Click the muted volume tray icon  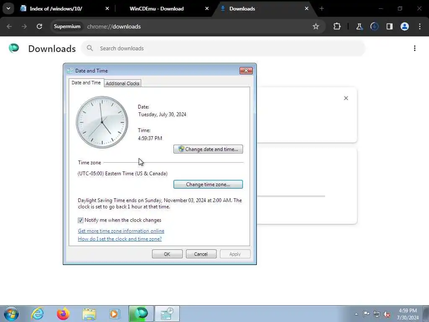(x=387, y=314)
